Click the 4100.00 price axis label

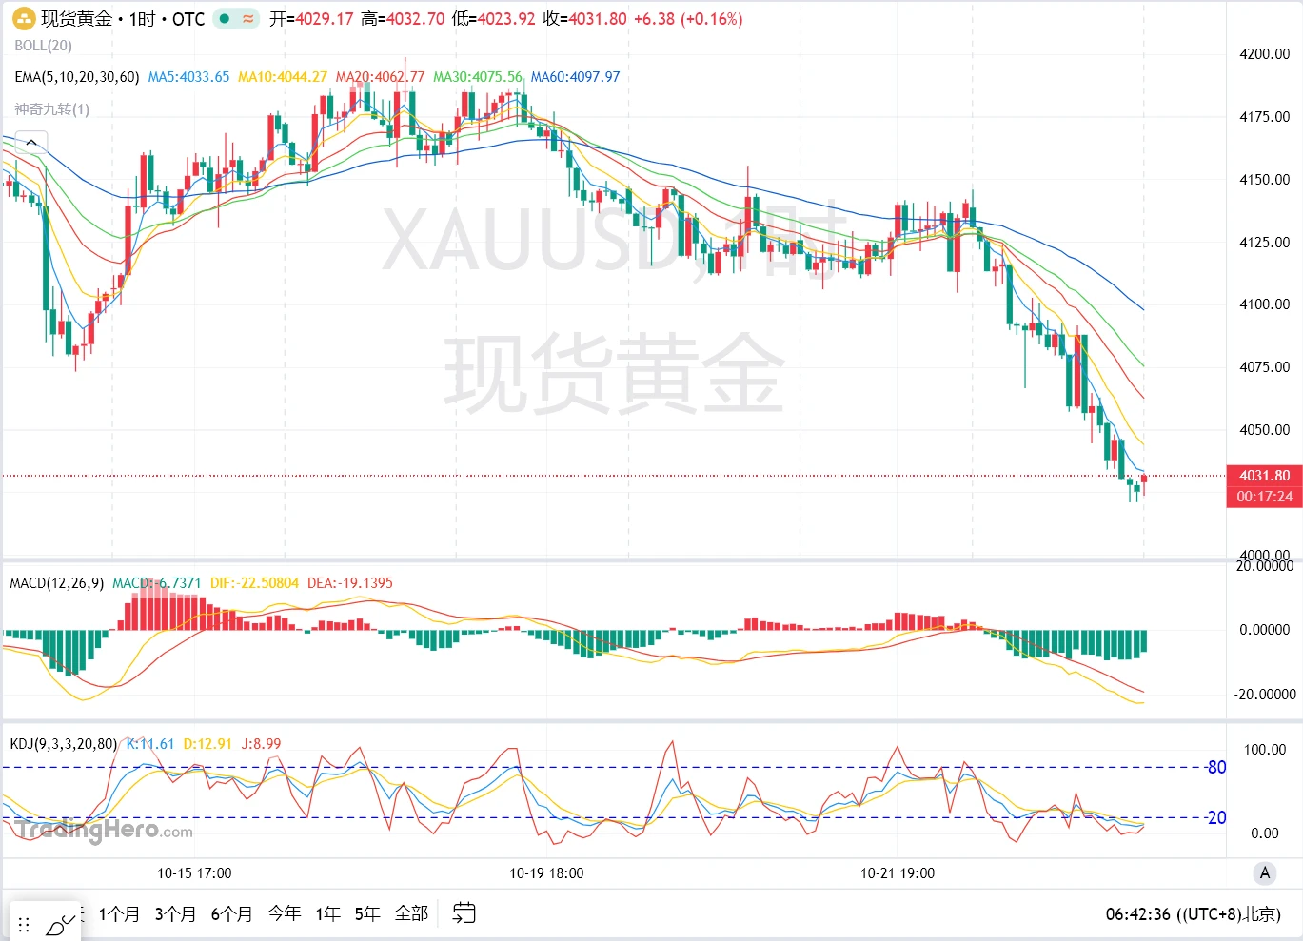(x=1264, y=304)
